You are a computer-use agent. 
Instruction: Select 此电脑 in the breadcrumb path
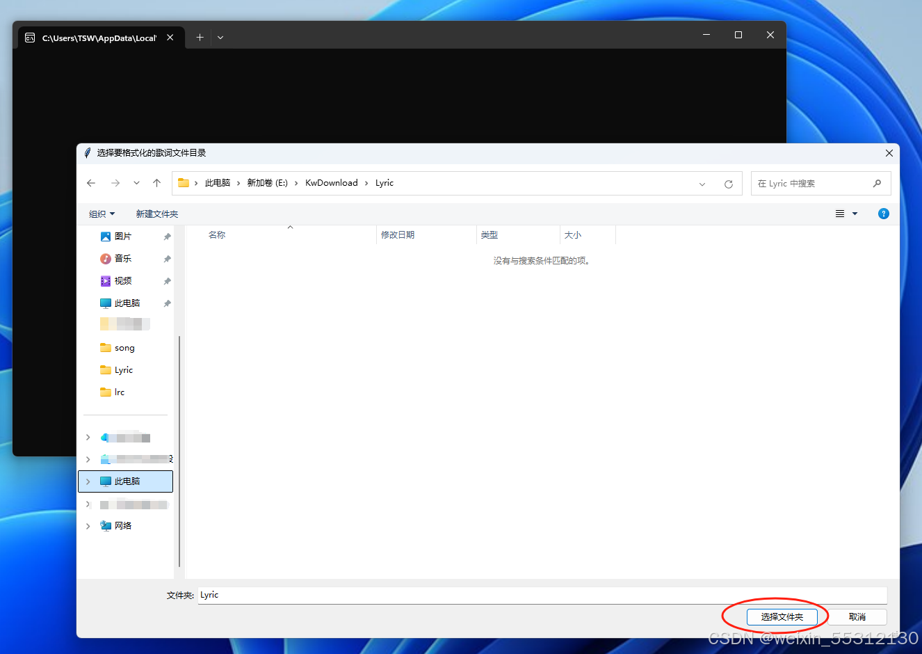pos(218,183)
